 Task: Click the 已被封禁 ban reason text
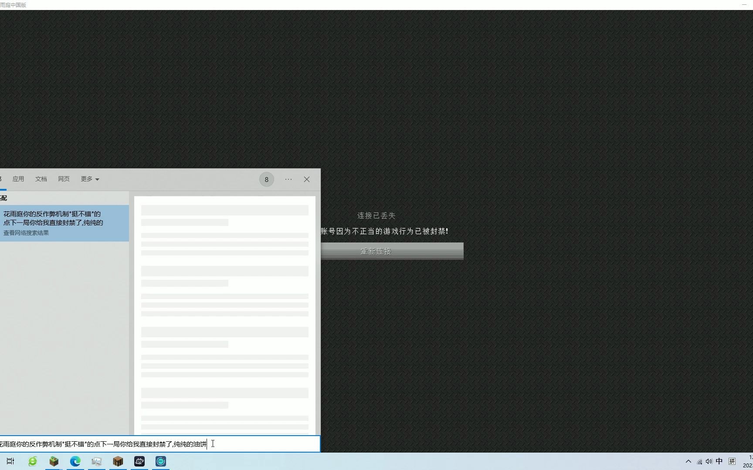pyautogui.click(x=385, y=231)
